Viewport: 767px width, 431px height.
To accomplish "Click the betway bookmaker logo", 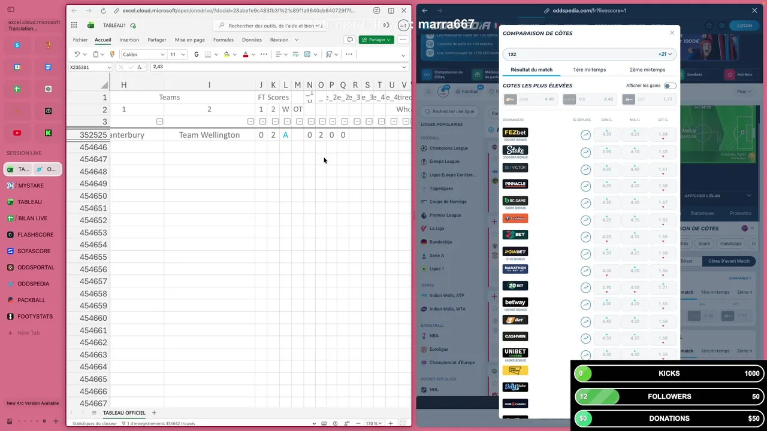I will [x=515, y=302].
